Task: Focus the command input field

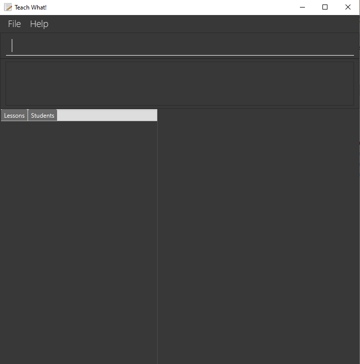Action: (x=180, y=46)
